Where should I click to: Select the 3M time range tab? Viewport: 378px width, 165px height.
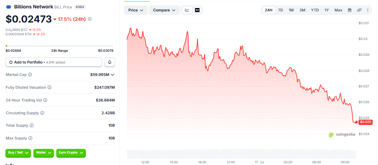coord(302,10)
